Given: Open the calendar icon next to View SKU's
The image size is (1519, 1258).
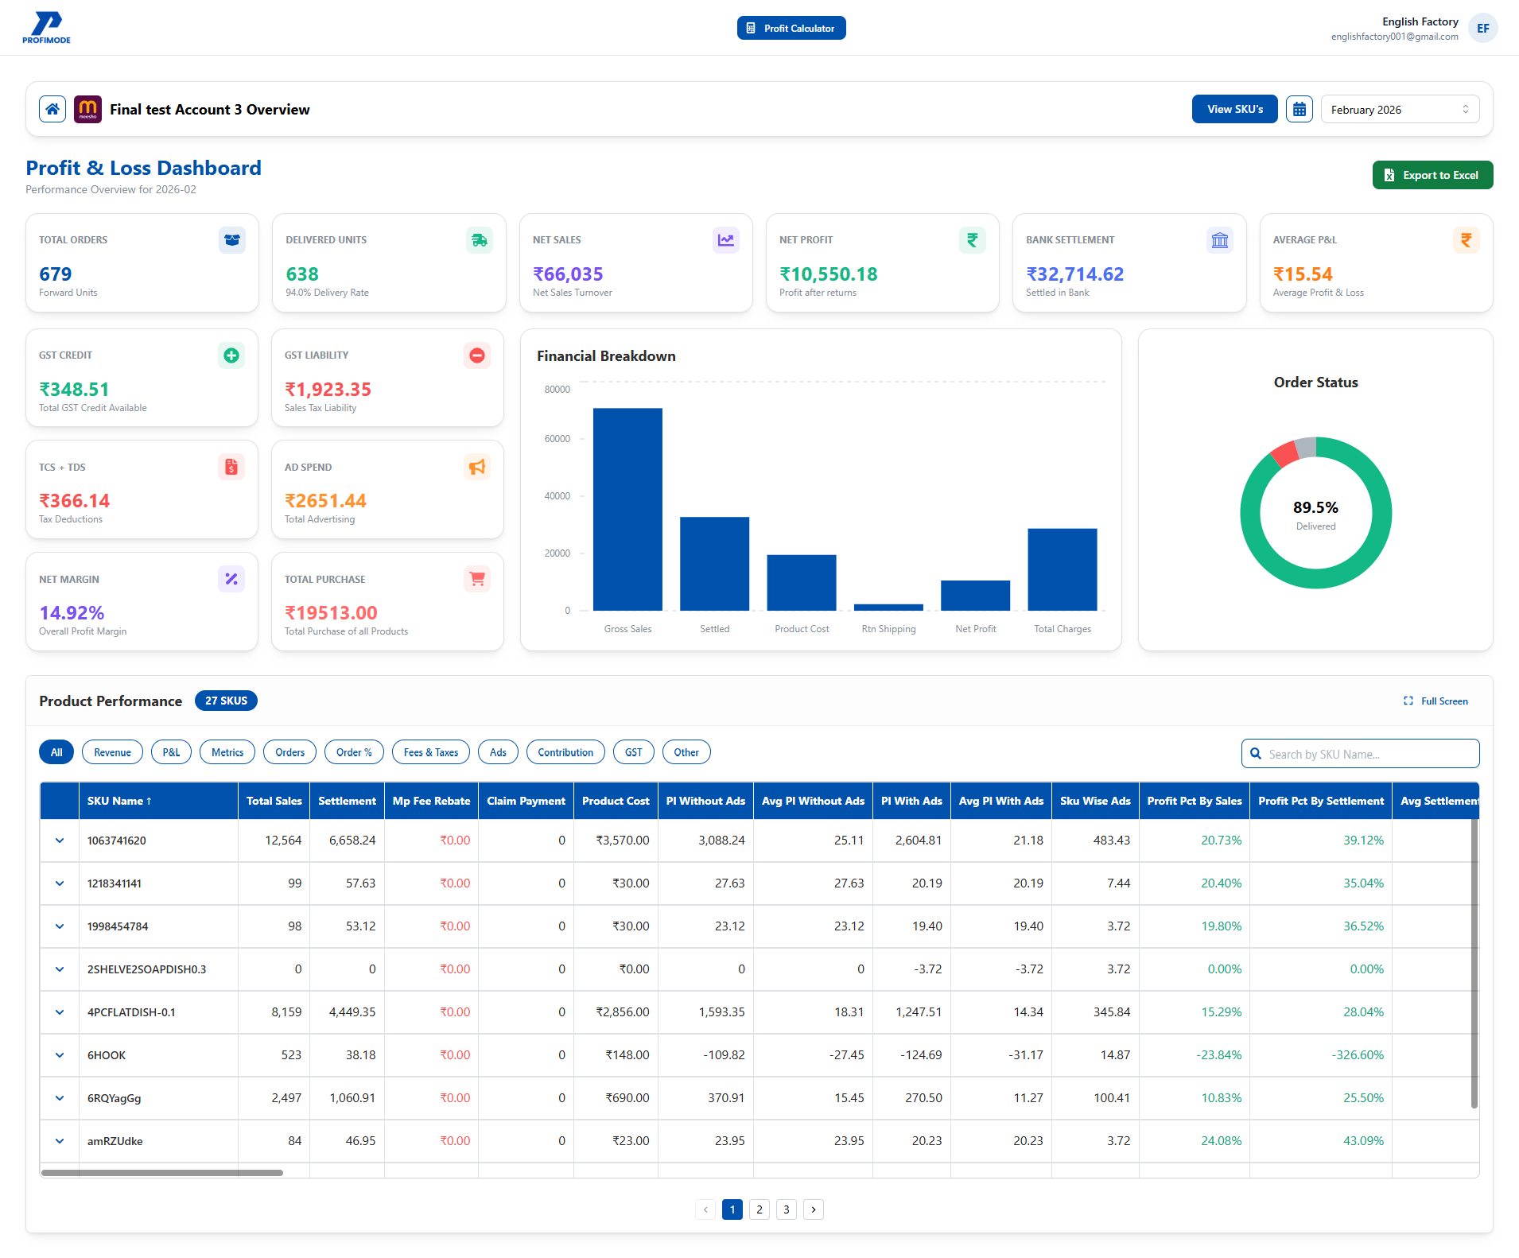Looking at the screenshot, I should (x=1299, y=109).
